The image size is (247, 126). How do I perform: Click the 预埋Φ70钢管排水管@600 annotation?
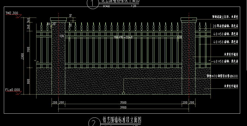(222, 76)
